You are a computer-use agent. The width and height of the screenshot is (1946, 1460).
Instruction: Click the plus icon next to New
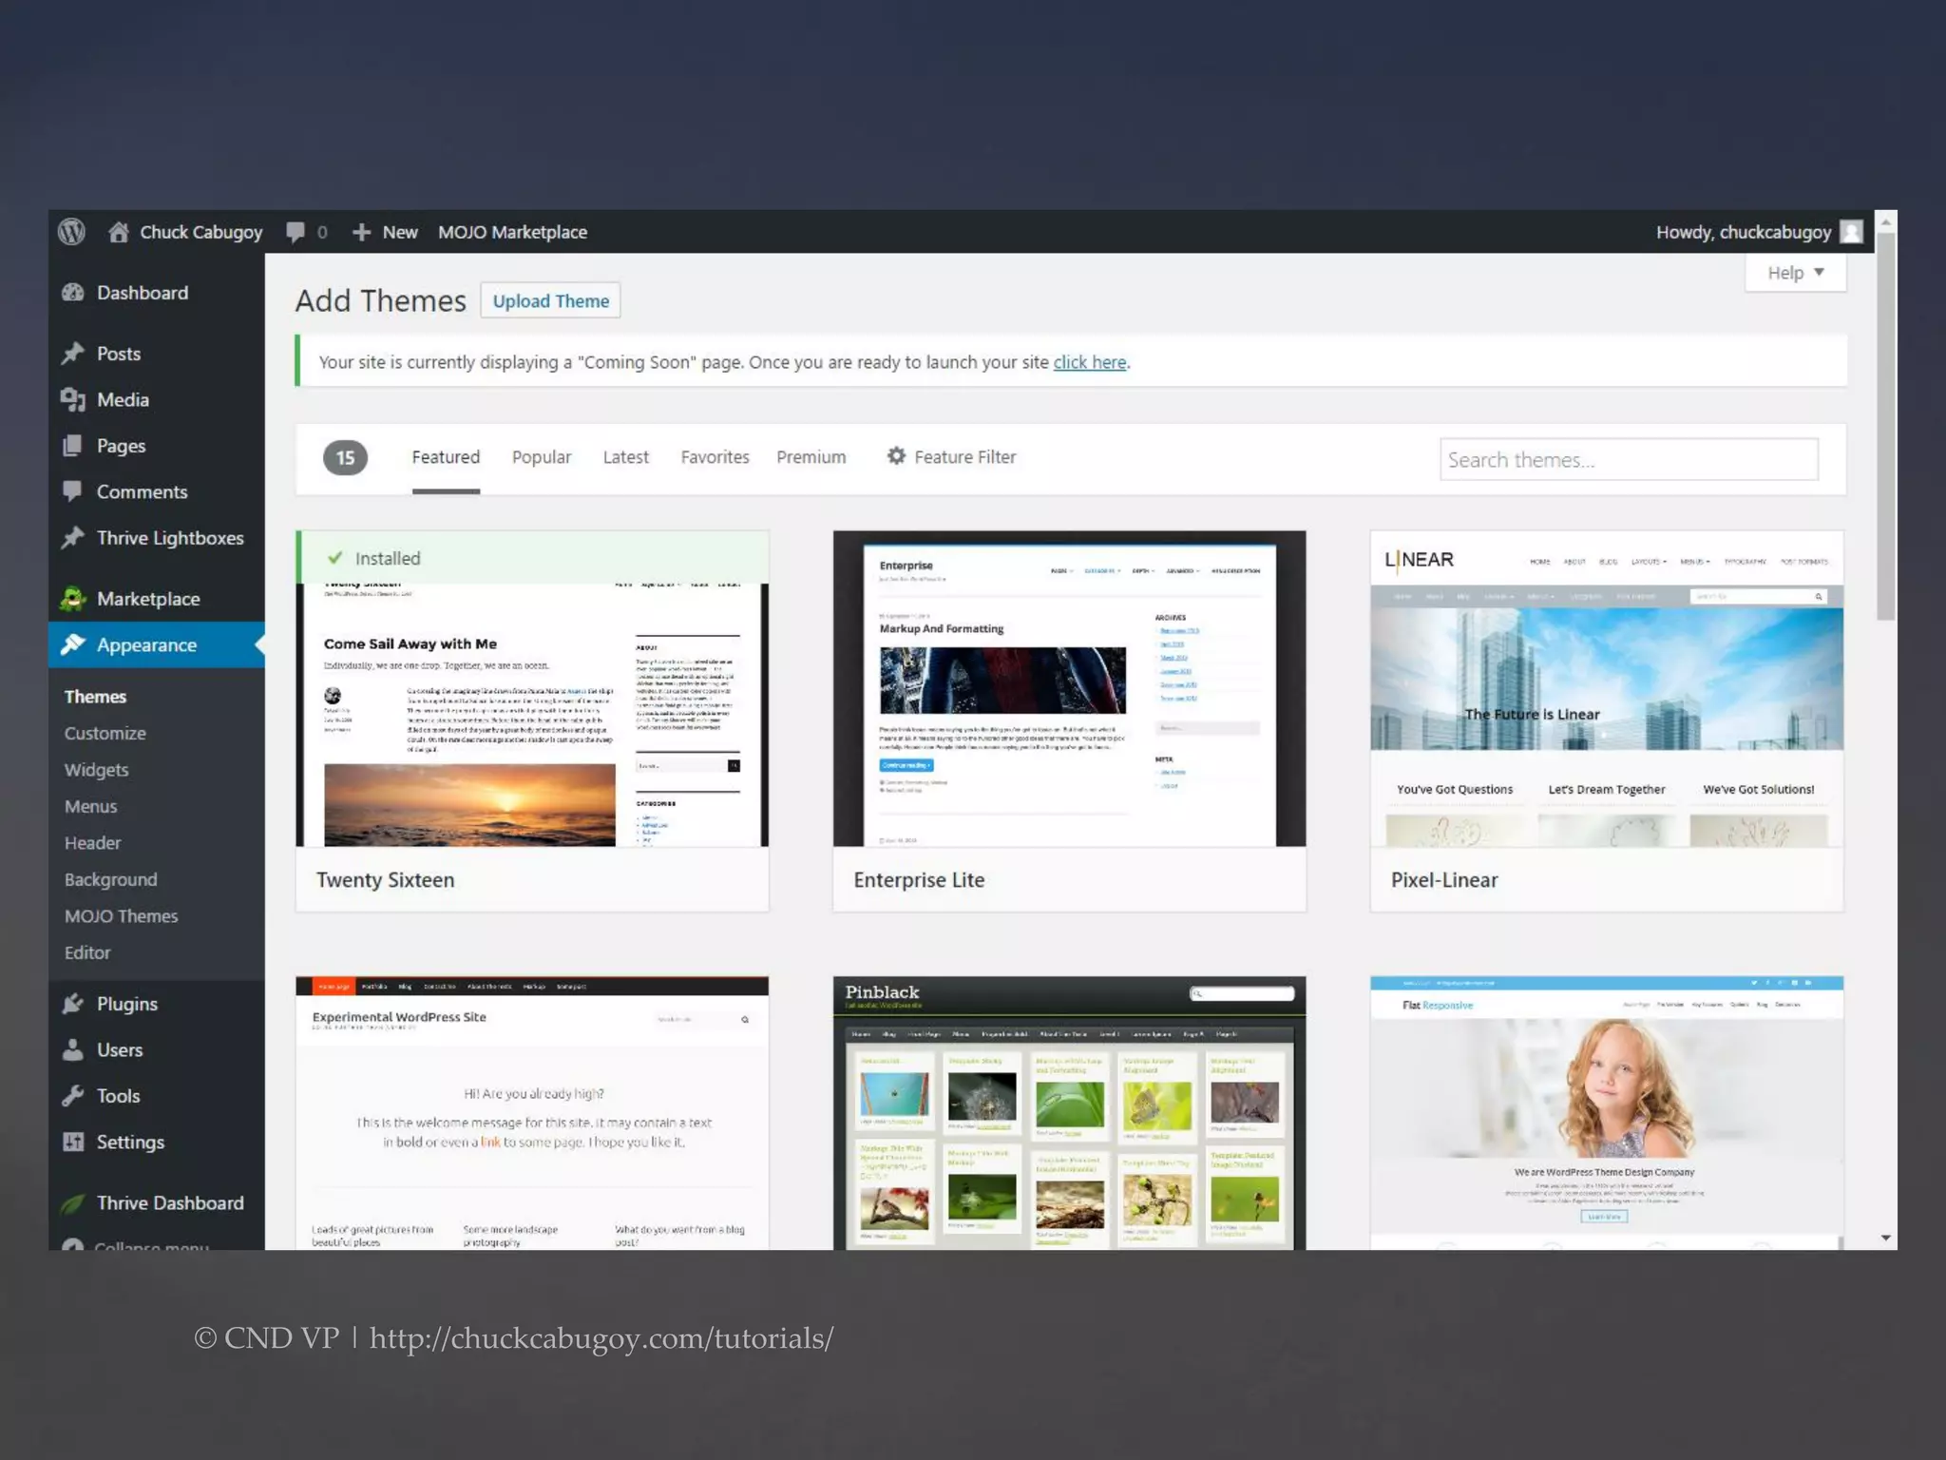(361, 232)
